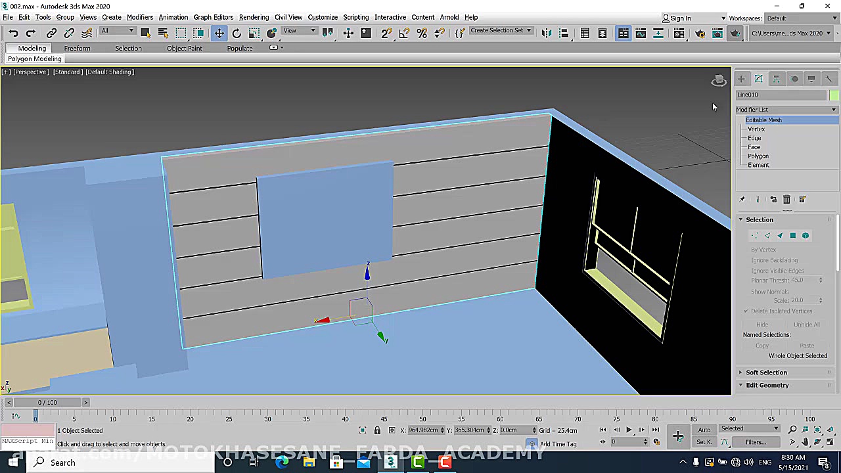This screenshot has height=473, width=841.
Task: Activate the Rotate tool
Action: (237, 33)
